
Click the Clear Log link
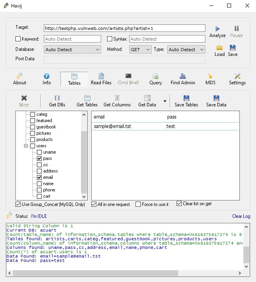point(241,216)
